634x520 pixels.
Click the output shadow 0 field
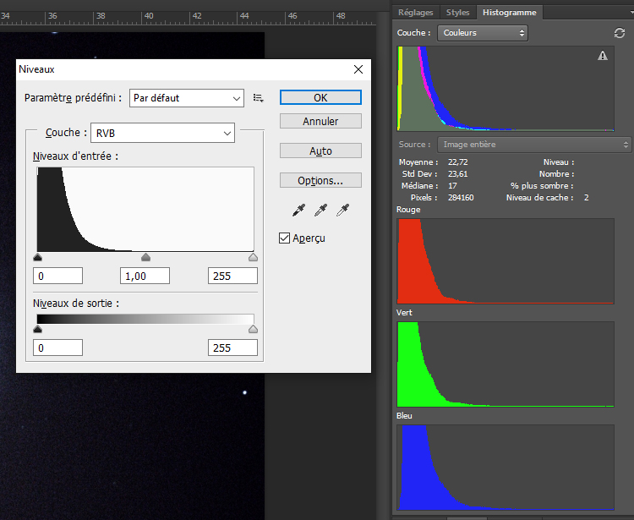click(57, 348)
